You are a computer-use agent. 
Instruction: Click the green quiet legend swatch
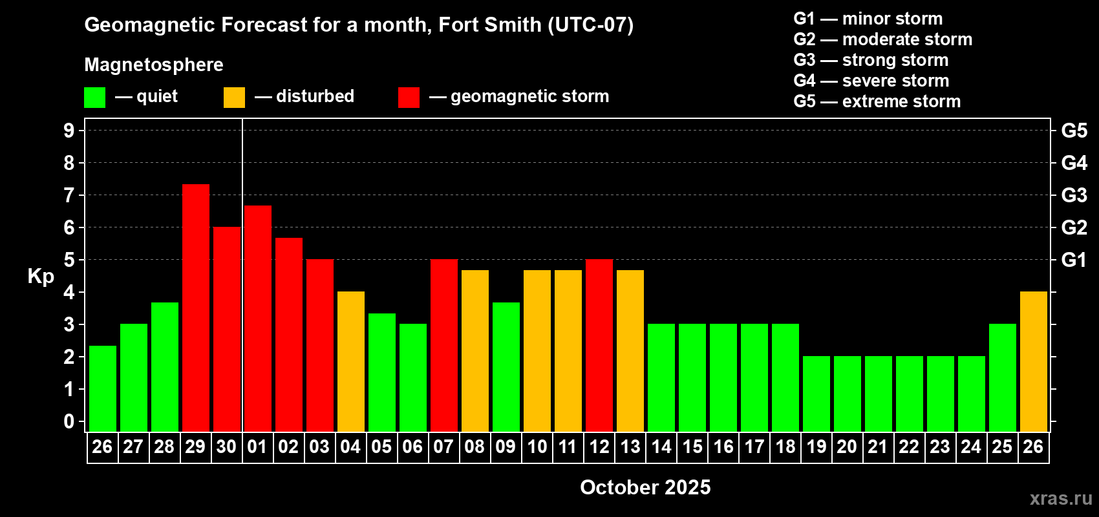94,98
